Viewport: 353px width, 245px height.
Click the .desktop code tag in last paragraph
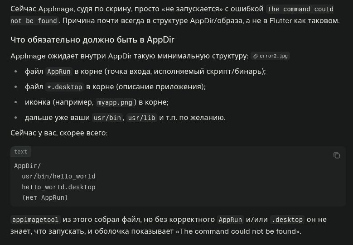pos(287,220)
